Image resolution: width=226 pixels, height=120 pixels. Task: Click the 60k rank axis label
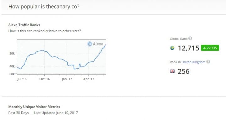(x=12, y=74)
